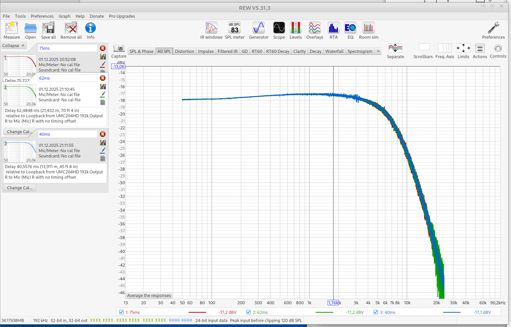Open the RTA analyzer

pyautogui.click(x=333, y=28)
